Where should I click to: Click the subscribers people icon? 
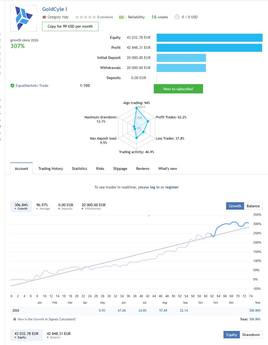177,17
